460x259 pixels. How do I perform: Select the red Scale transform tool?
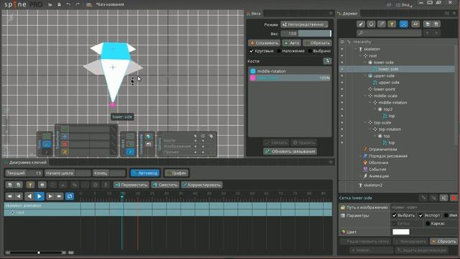point(65,144)
